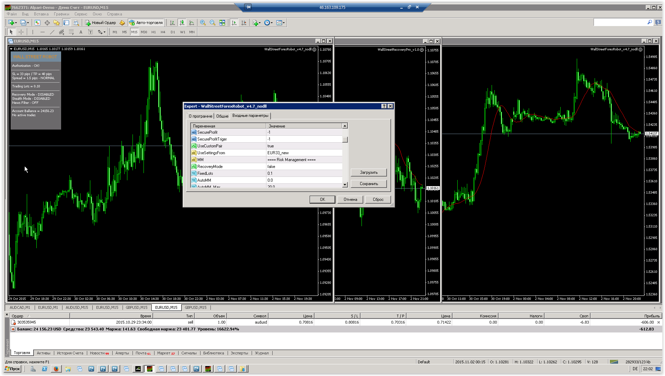Switch to 'Общие' tab in Expert dialog

click(222, 116)
